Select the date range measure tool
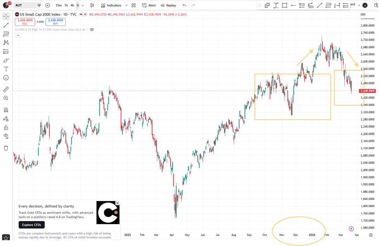 pos(337,5)
